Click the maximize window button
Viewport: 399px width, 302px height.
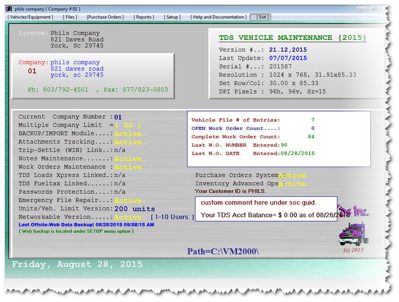pyautogui.click(x=374, y=9)
